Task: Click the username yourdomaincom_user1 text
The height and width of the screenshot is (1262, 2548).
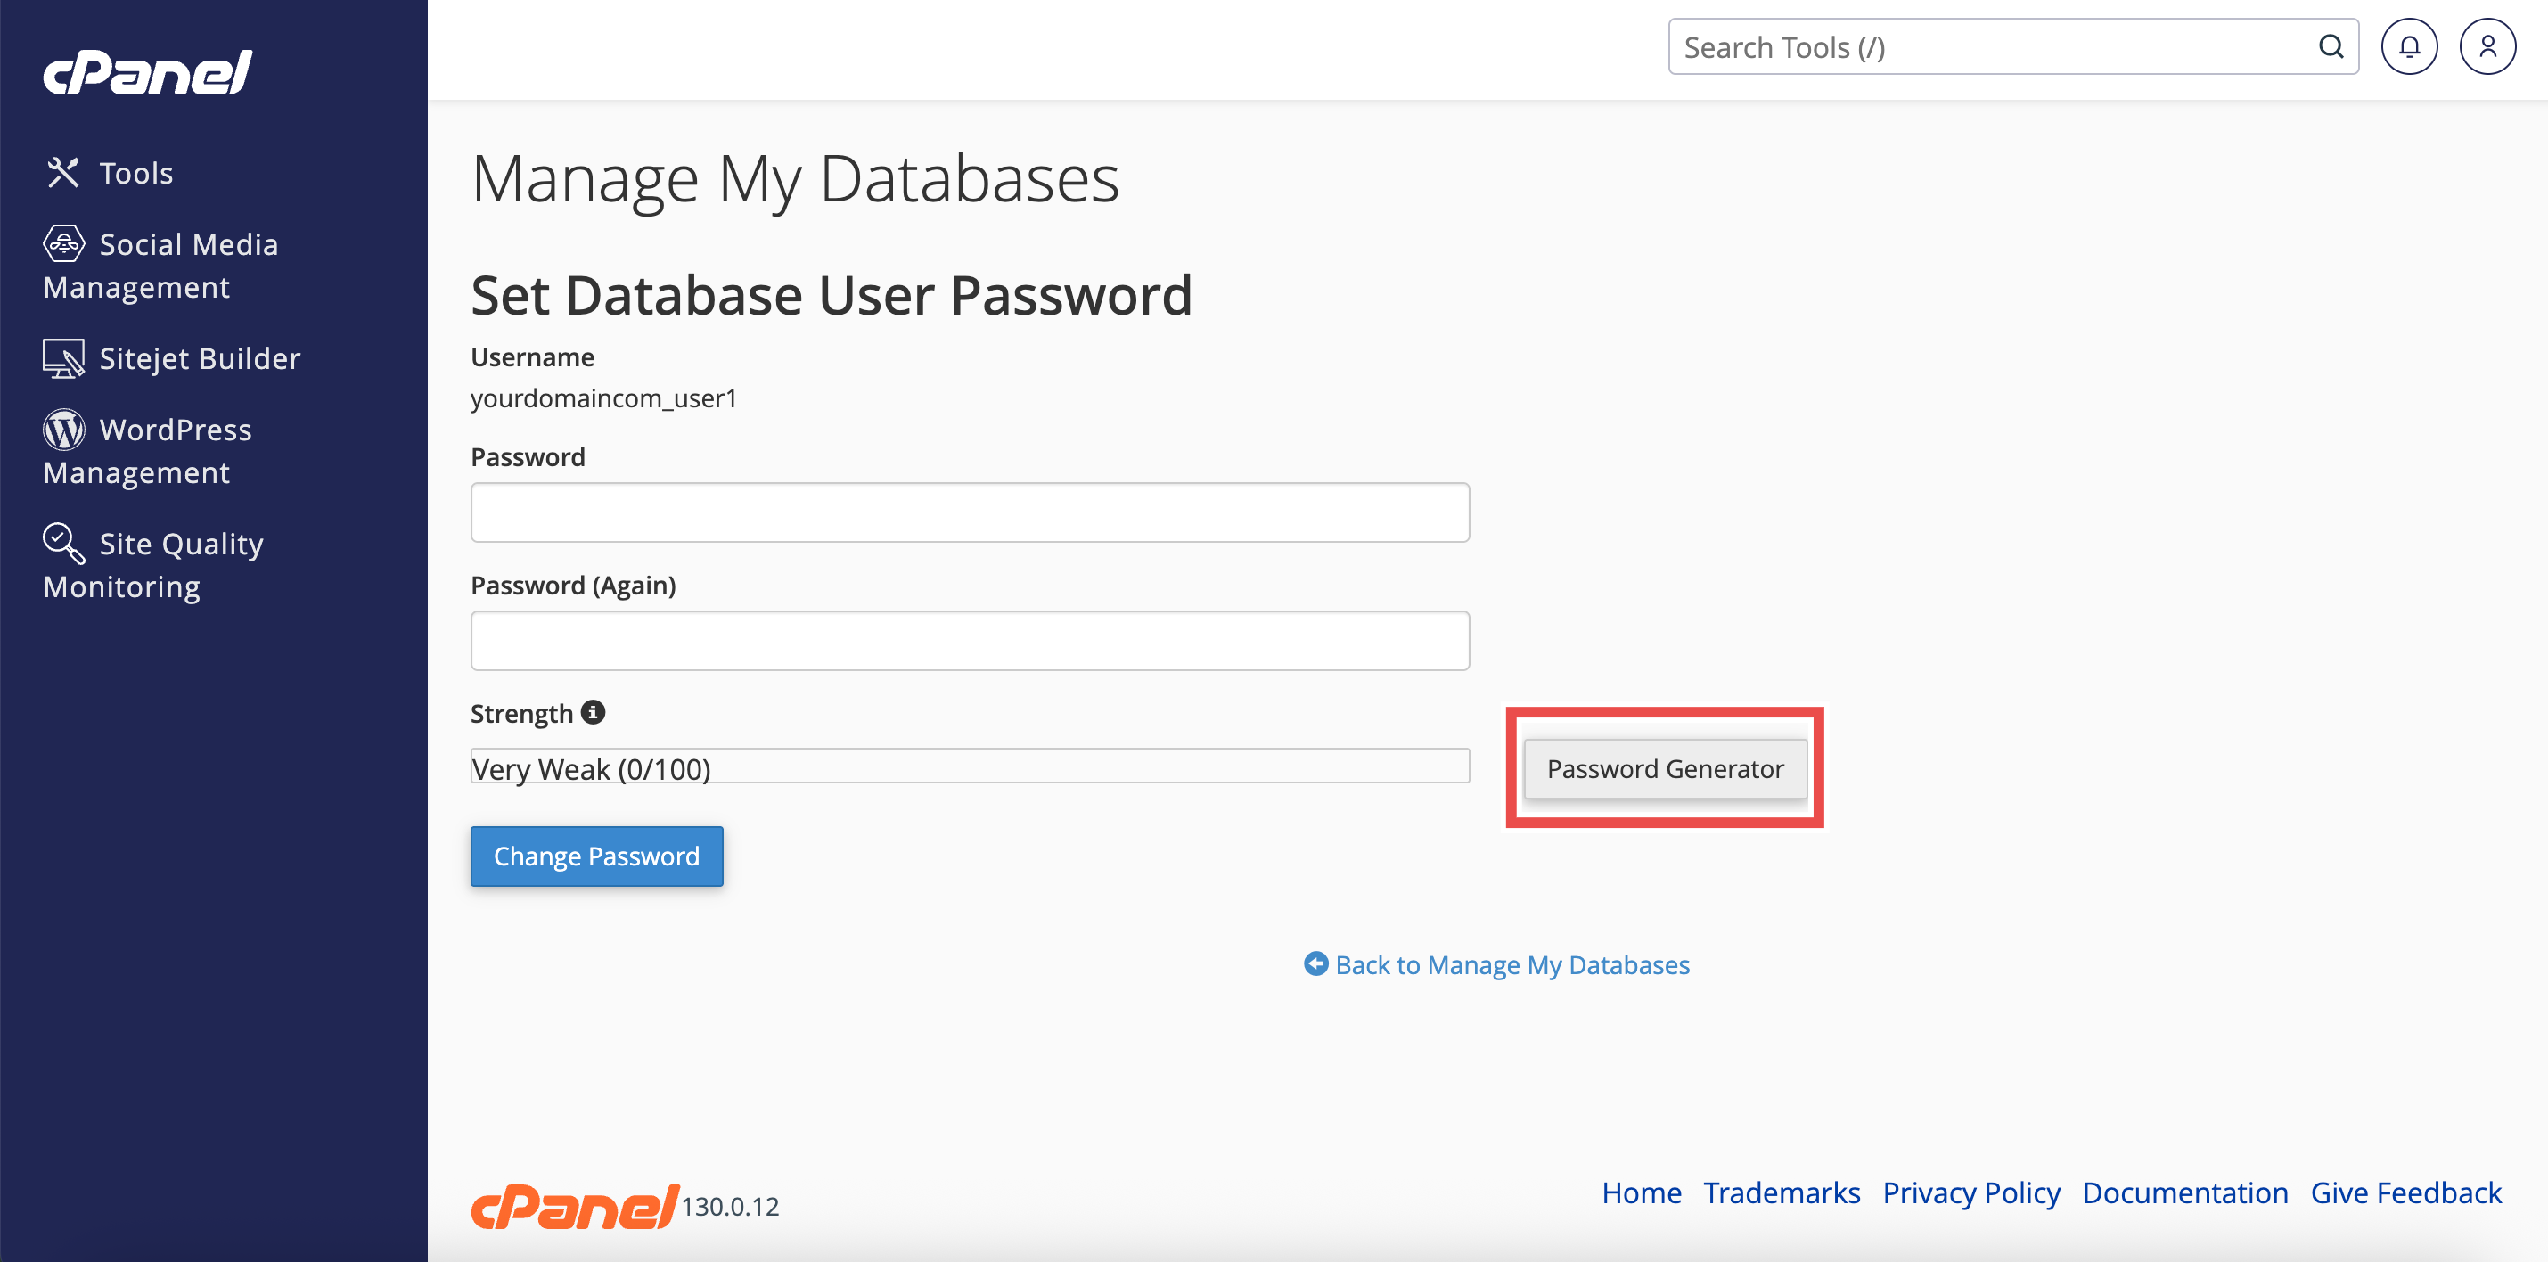Action: [x=603, y=397]
